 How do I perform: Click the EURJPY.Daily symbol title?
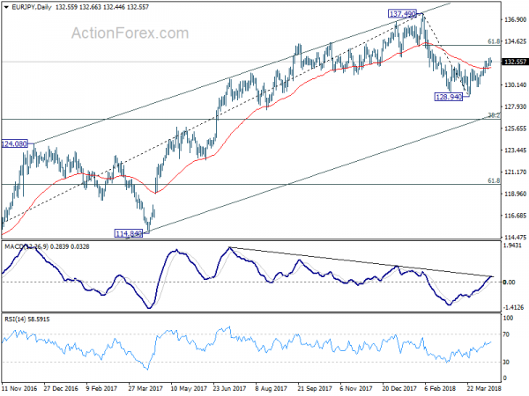click(32, 7)
